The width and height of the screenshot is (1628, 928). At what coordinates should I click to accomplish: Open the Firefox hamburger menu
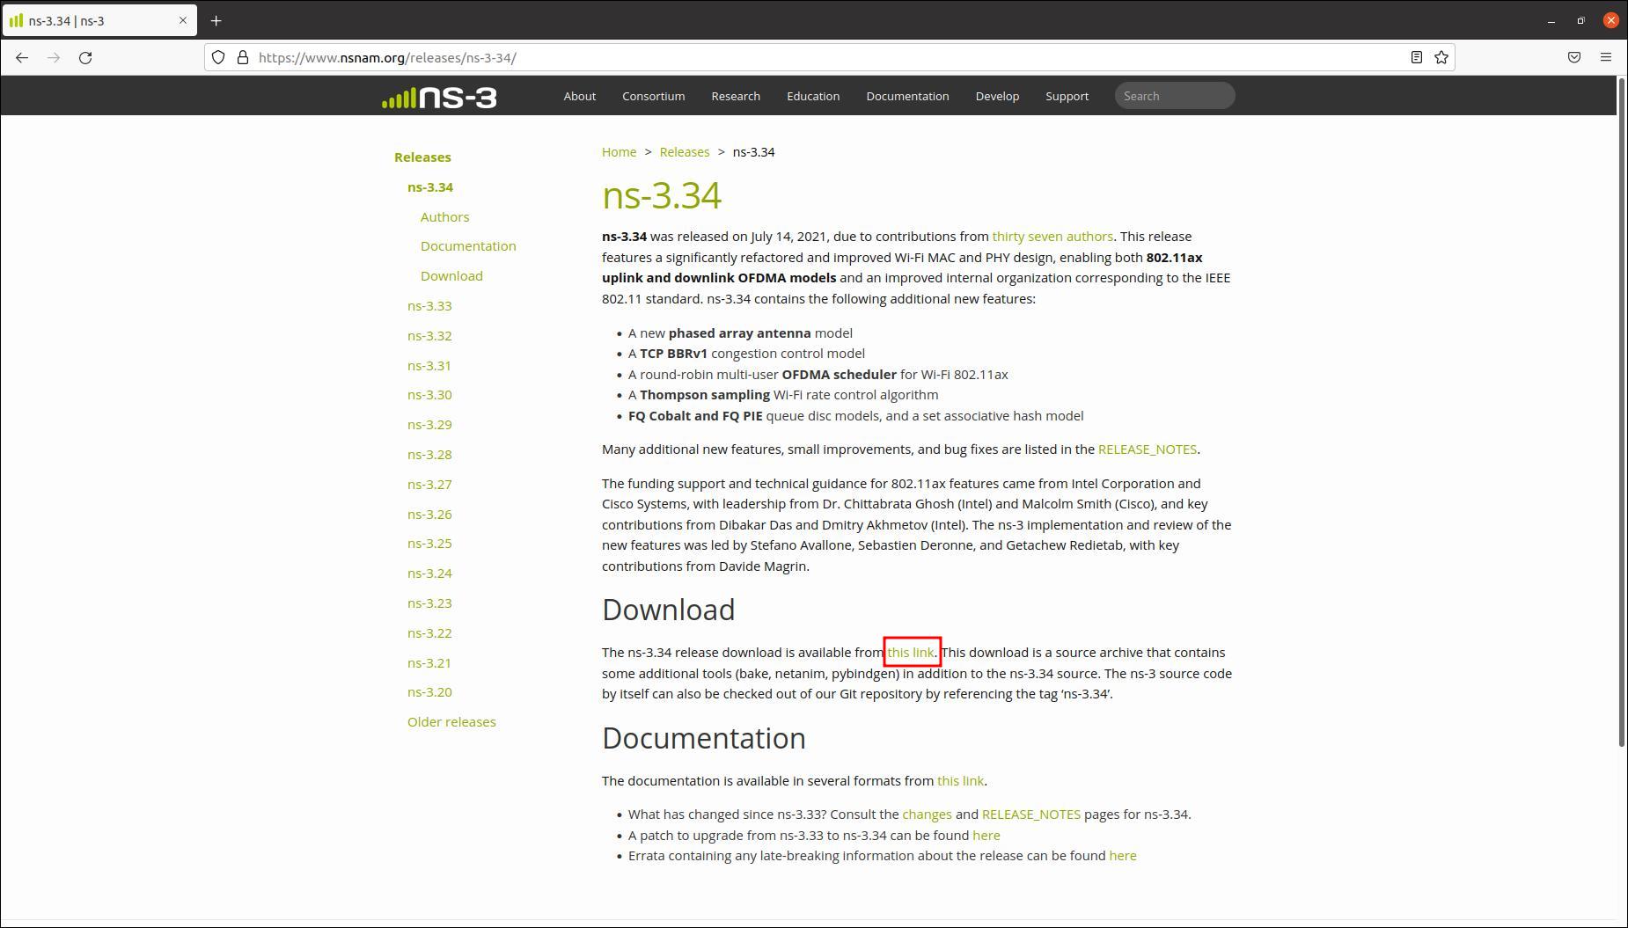click(x=1606, y=57)
